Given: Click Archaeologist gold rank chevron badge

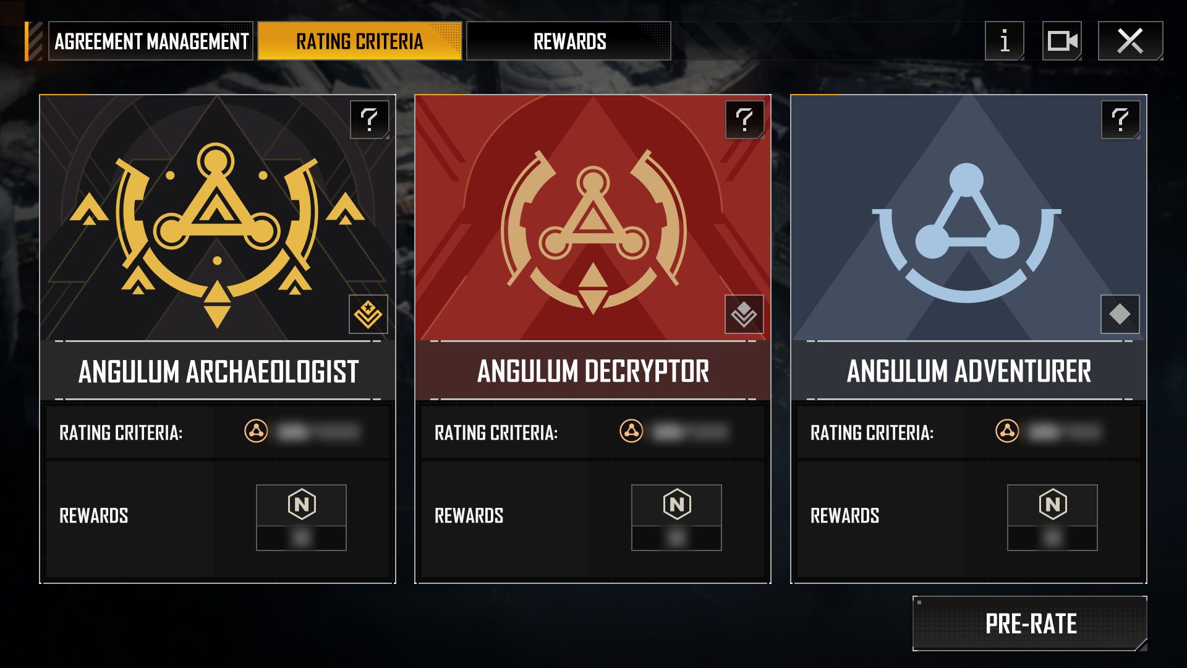Looking at the screenshot, I should click(x=368, y=314).
